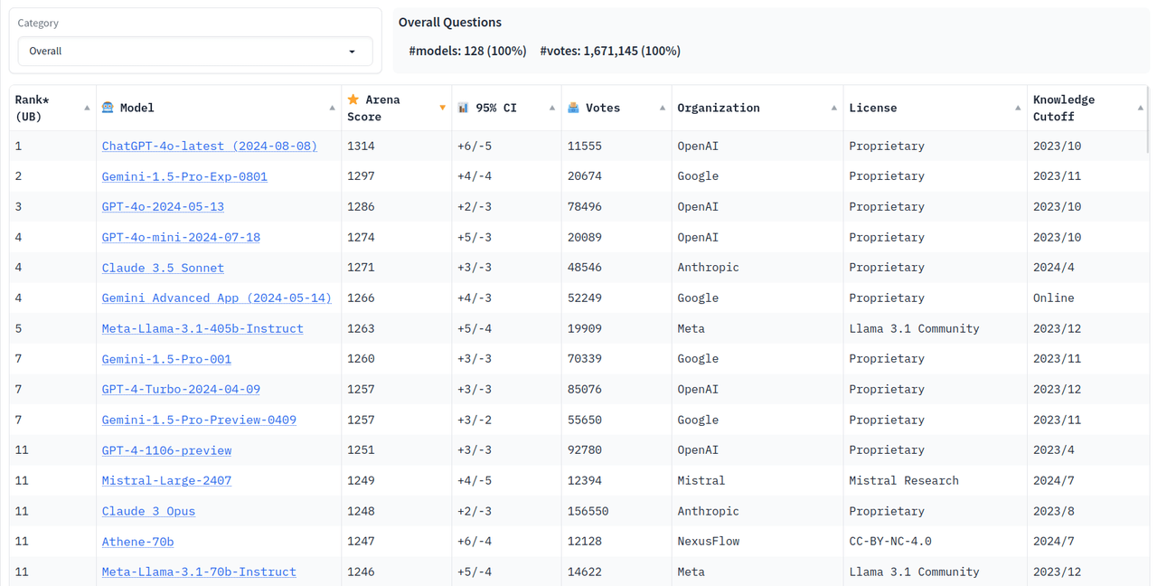Select the Arena Score value 1246

click(361, 572)
